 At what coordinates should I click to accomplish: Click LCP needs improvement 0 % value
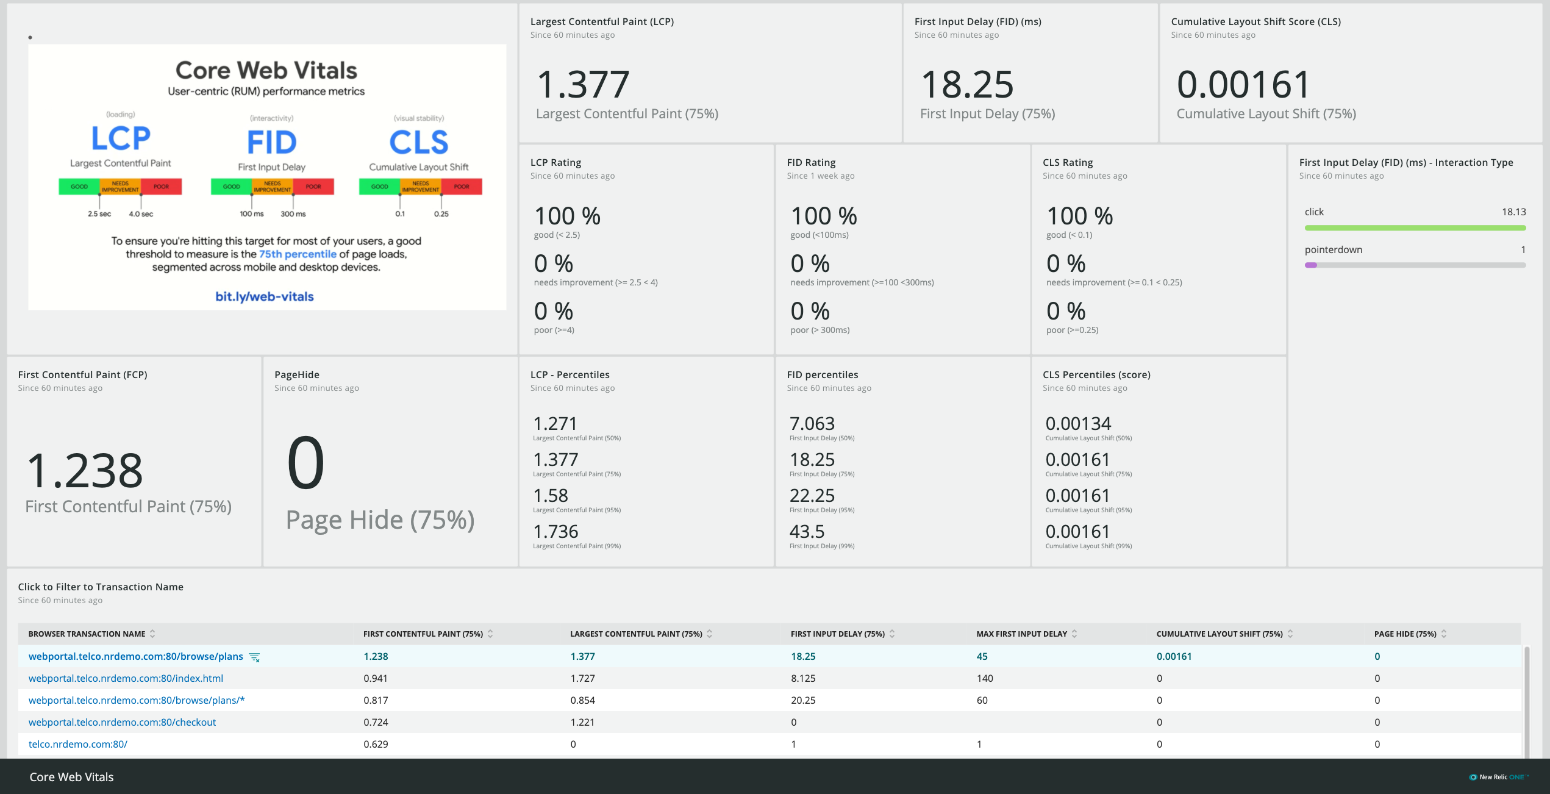[x=554, y=263]
